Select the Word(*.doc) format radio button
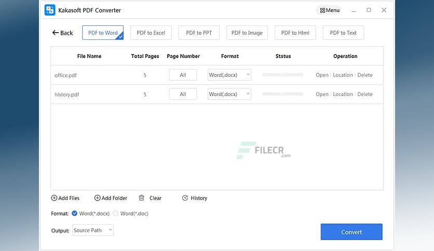The image size is (434, 251). tap(116, 214)
